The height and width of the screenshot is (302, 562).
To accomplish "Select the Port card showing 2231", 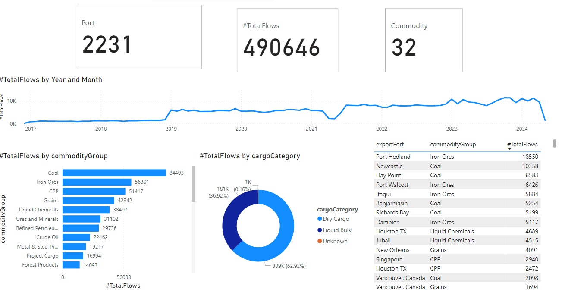I will click(x=139, y=37).
